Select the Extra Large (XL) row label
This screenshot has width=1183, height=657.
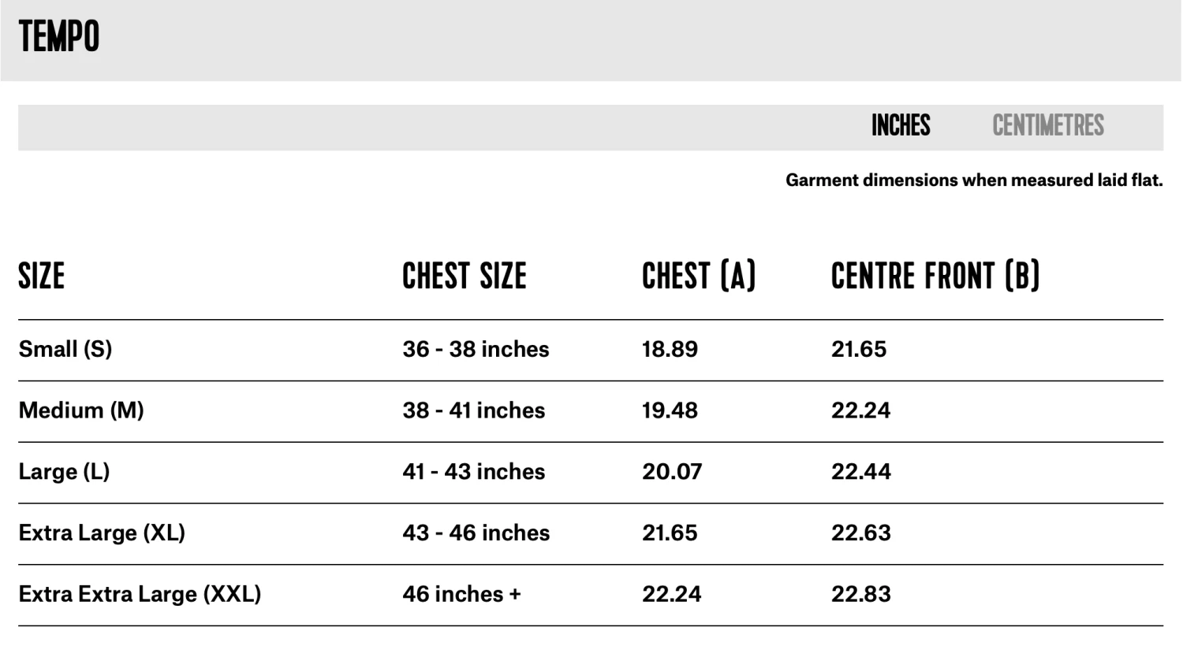(102, 533)
